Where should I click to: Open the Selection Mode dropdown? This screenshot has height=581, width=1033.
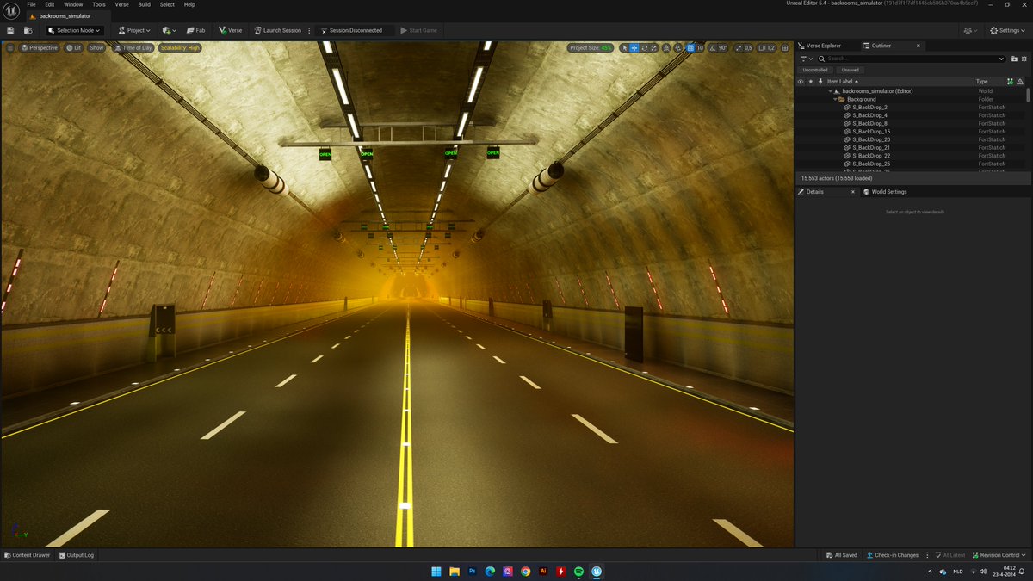pos(75,30)
